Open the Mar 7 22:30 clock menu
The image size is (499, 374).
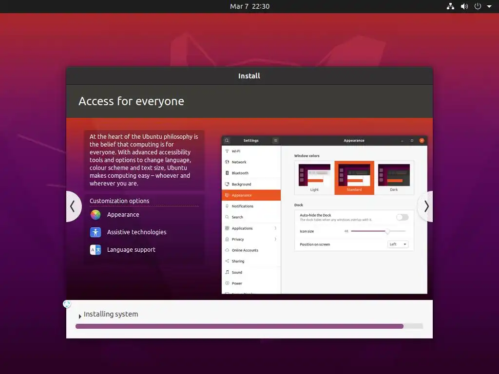(249, 6)
